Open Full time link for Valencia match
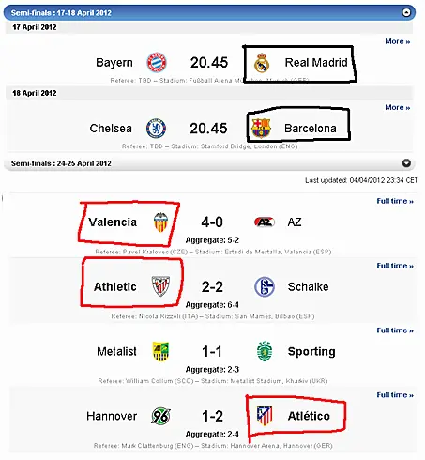This screenshot has width=425, height=460. pyautogui.click(x=395, y=201)
